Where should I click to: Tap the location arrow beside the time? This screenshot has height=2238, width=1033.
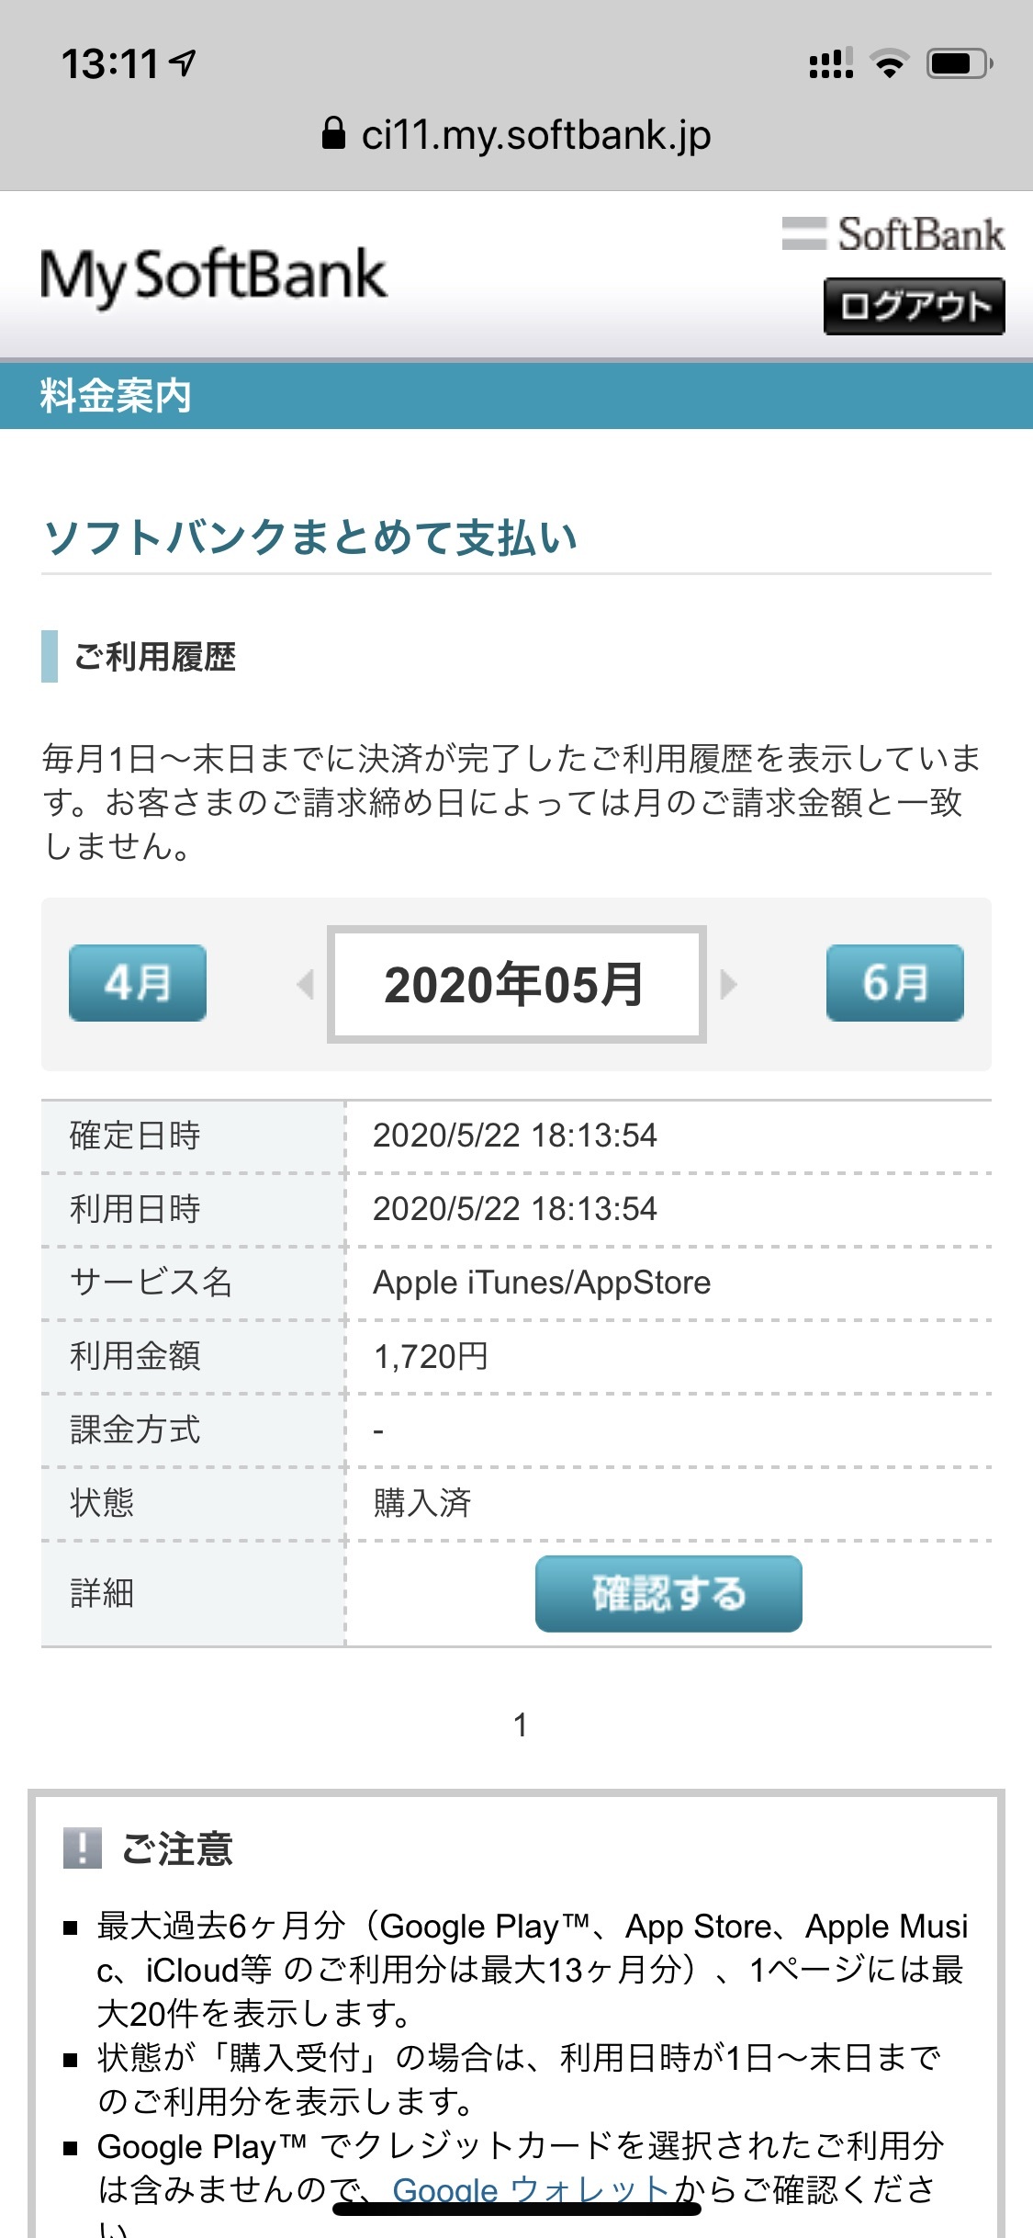184,62
